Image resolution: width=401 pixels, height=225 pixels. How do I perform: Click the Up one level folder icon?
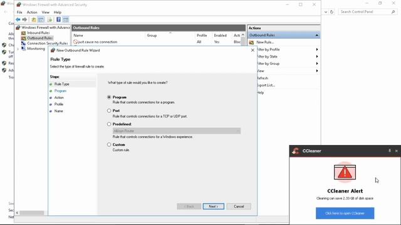(x=34, y=19)
